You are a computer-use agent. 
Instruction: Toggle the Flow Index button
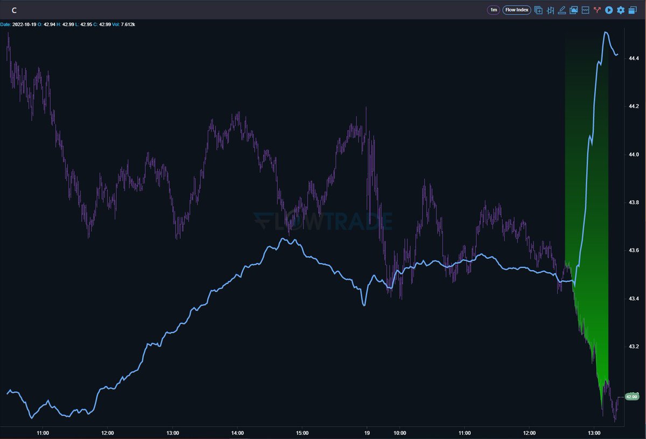coord(517,10)
